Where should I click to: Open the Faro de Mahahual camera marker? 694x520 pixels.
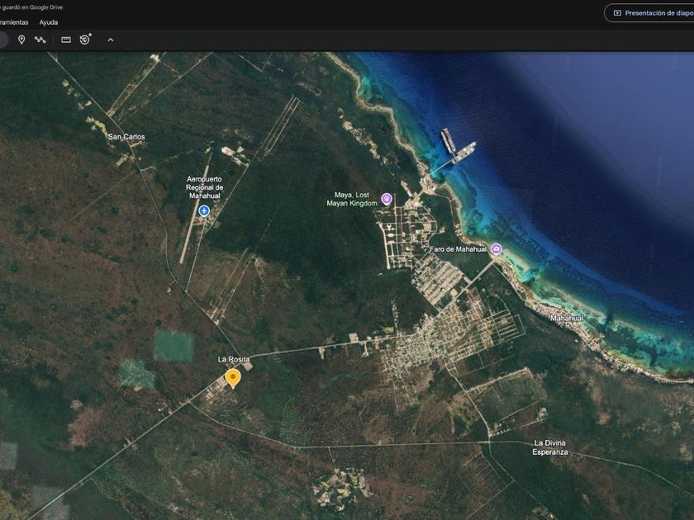coord(497,249)
